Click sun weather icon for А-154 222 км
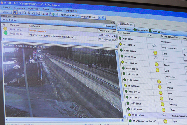 click(157, 64)
